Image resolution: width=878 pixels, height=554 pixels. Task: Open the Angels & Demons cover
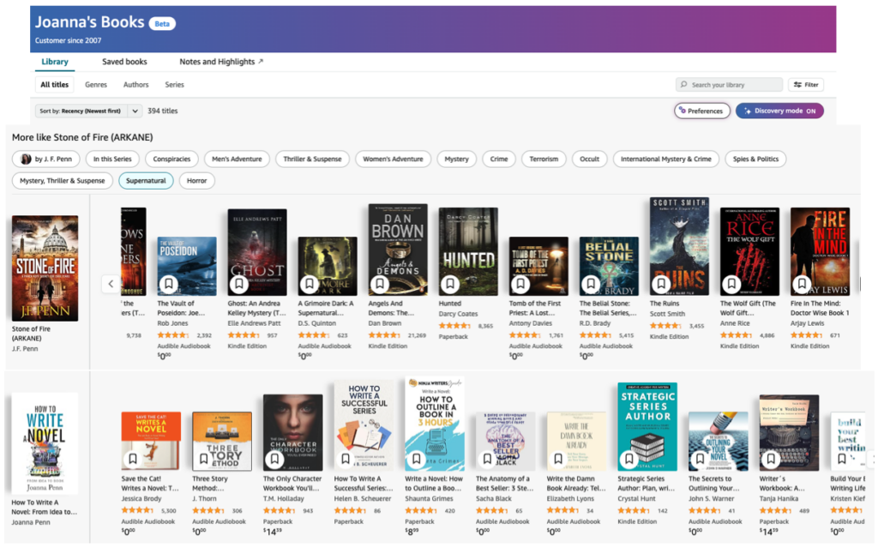pos(398,250)
